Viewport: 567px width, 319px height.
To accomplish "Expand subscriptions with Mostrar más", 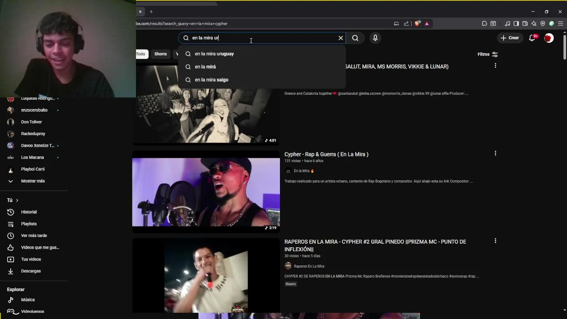I will [34, 181].
